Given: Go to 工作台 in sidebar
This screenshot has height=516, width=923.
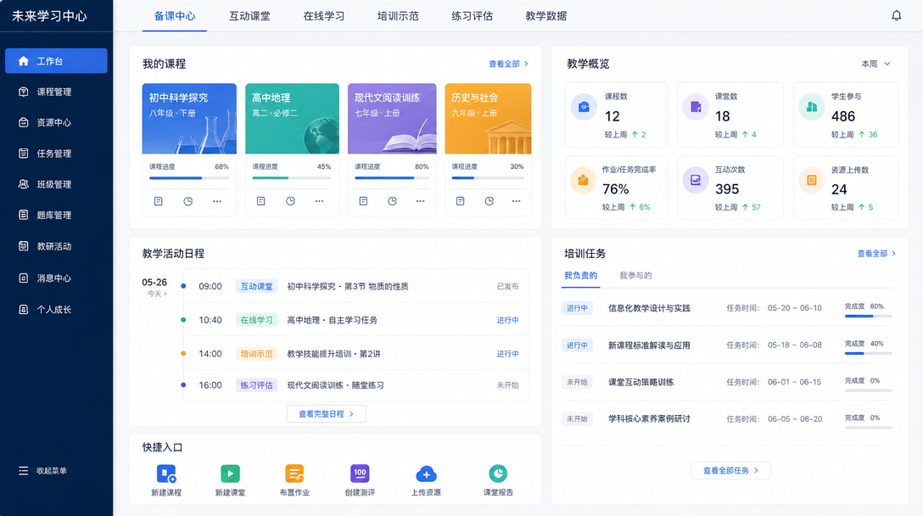Looking at the screenshot, I should click(56, 60).
